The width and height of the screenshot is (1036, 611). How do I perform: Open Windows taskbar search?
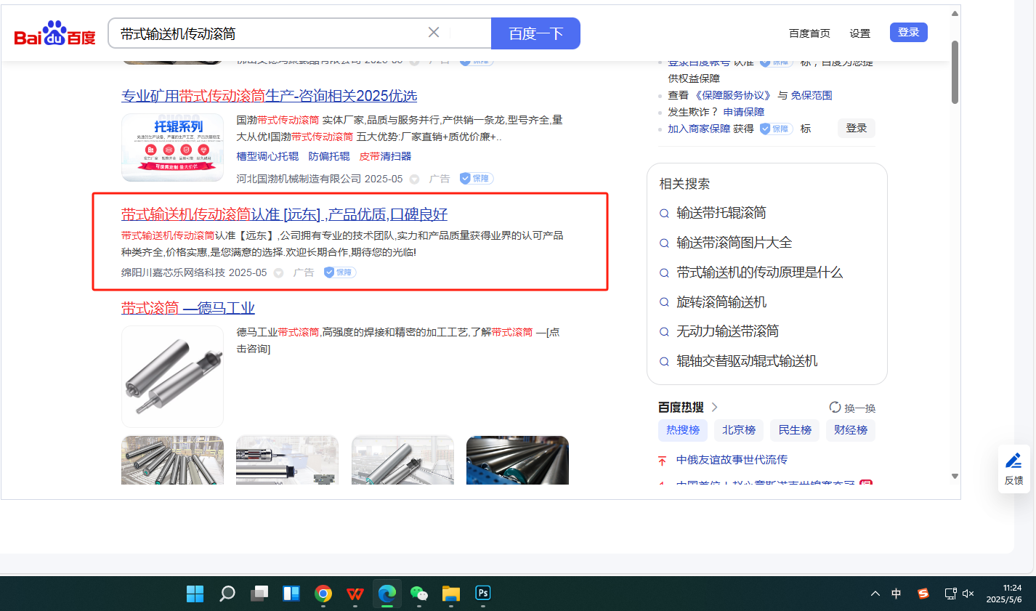click(x=227, y=594)
